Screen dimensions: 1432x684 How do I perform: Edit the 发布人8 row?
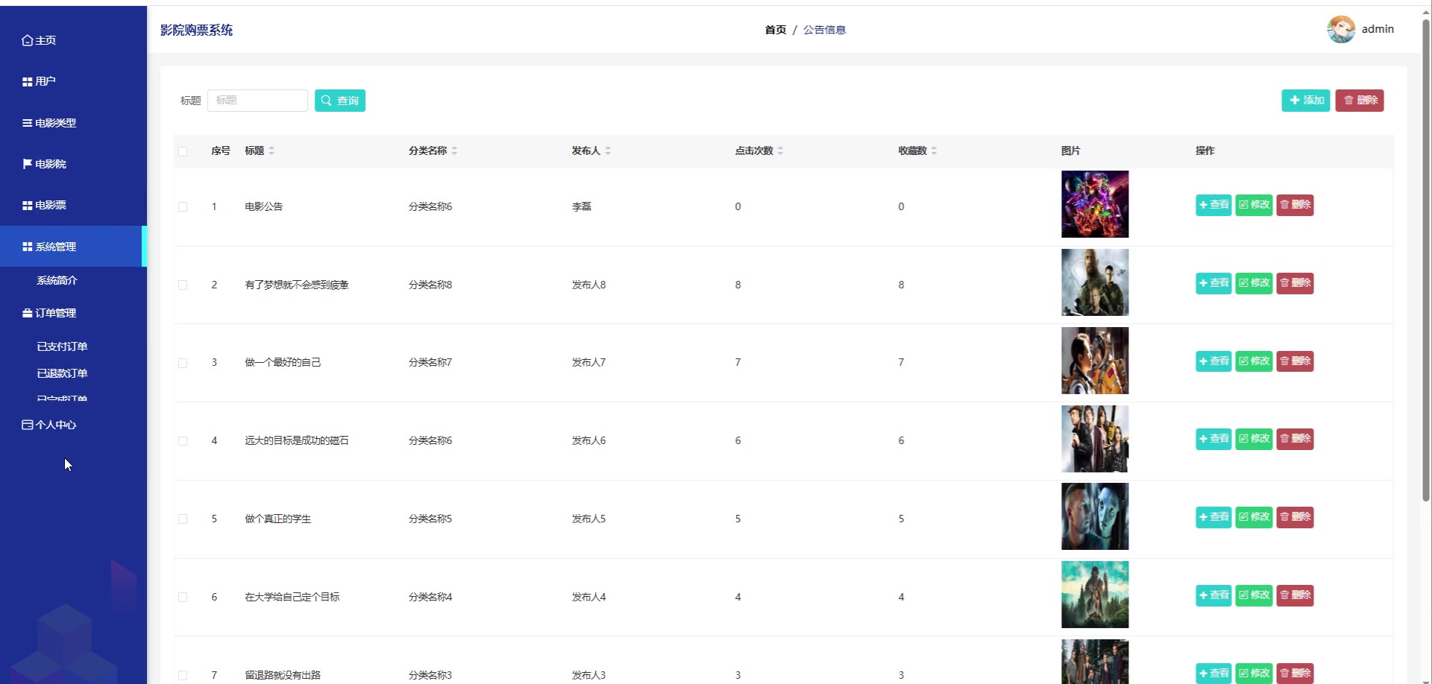point(1254,283)
